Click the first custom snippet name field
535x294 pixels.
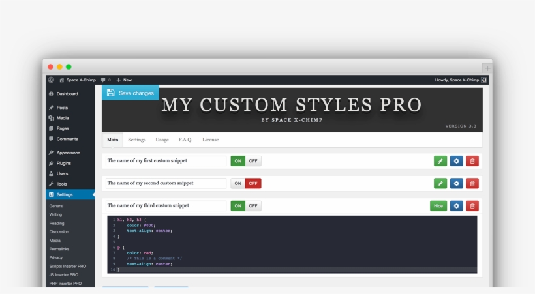click(x=166, y=161)
